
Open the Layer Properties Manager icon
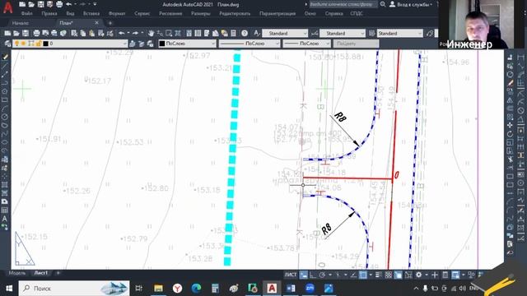[7, 44]
